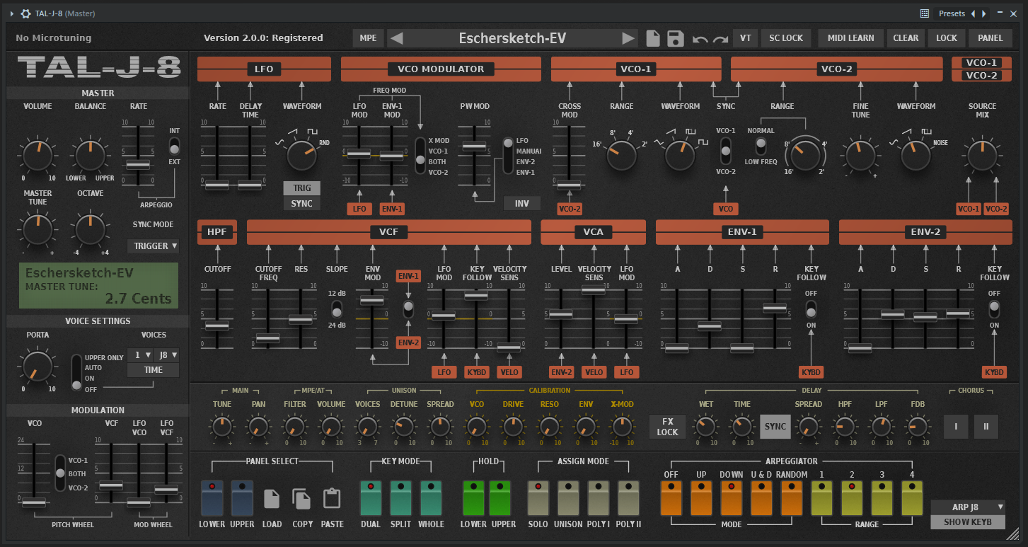This screenshot has height=547, width=1028.
Task: Open the plugin options gear icon in title bar
Action: tap(25, 13)
